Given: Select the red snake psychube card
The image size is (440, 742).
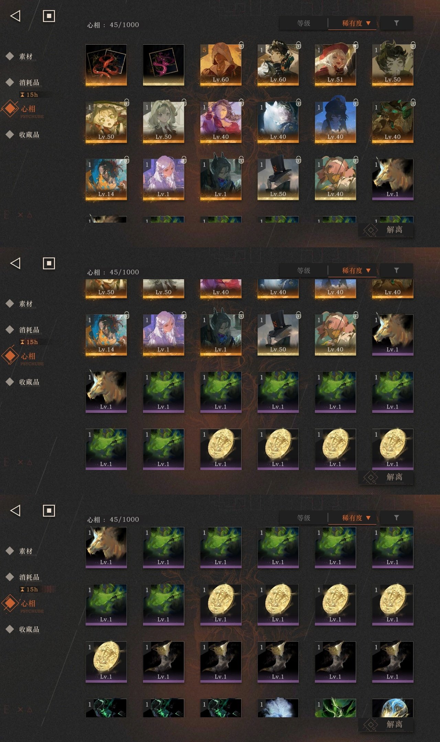Looking at the screenshot, I should click(106, 65).
